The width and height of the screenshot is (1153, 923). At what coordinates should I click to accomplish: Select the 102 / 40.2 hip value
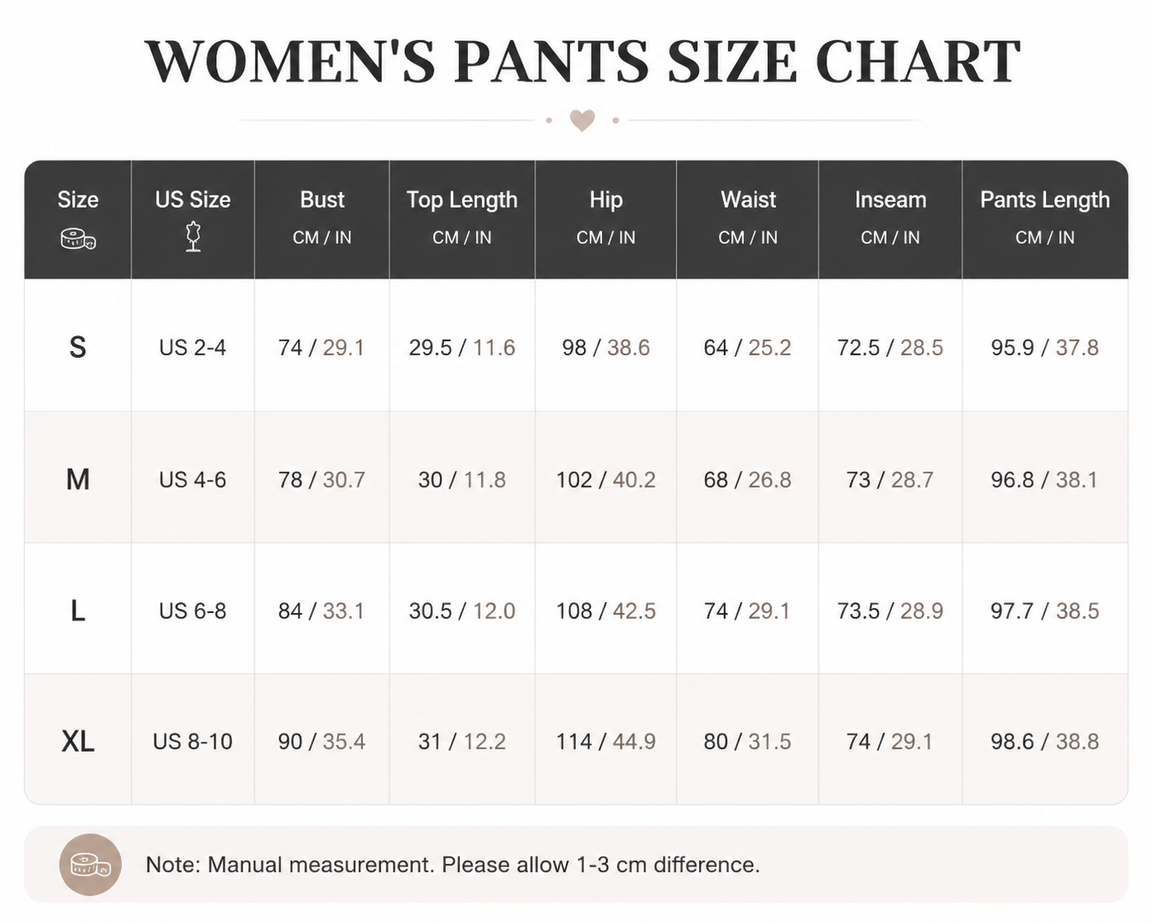(x=606, y=479)
